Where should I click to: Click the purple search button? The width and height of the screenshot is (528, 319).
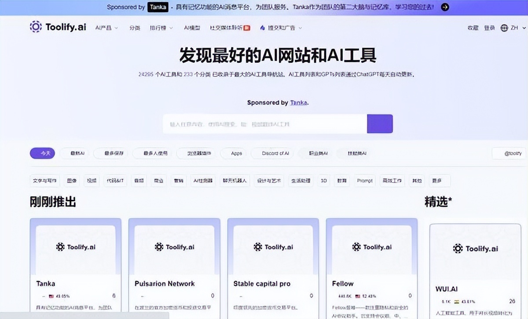click(x=380, y=124)
